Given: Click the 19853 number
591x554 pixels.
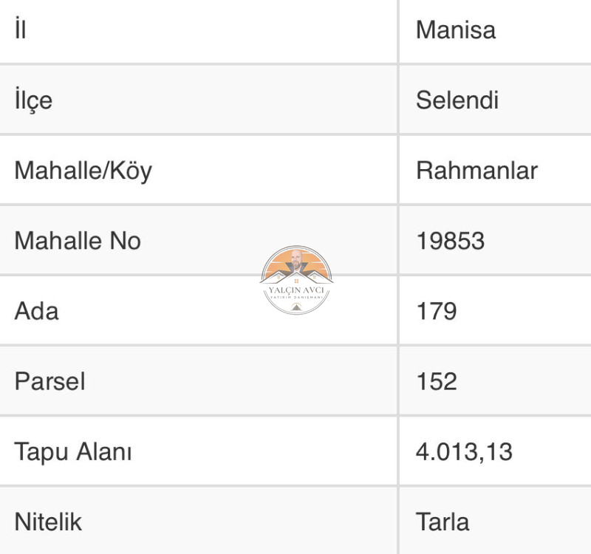Looking at the screenshot, I should [451, 241].
